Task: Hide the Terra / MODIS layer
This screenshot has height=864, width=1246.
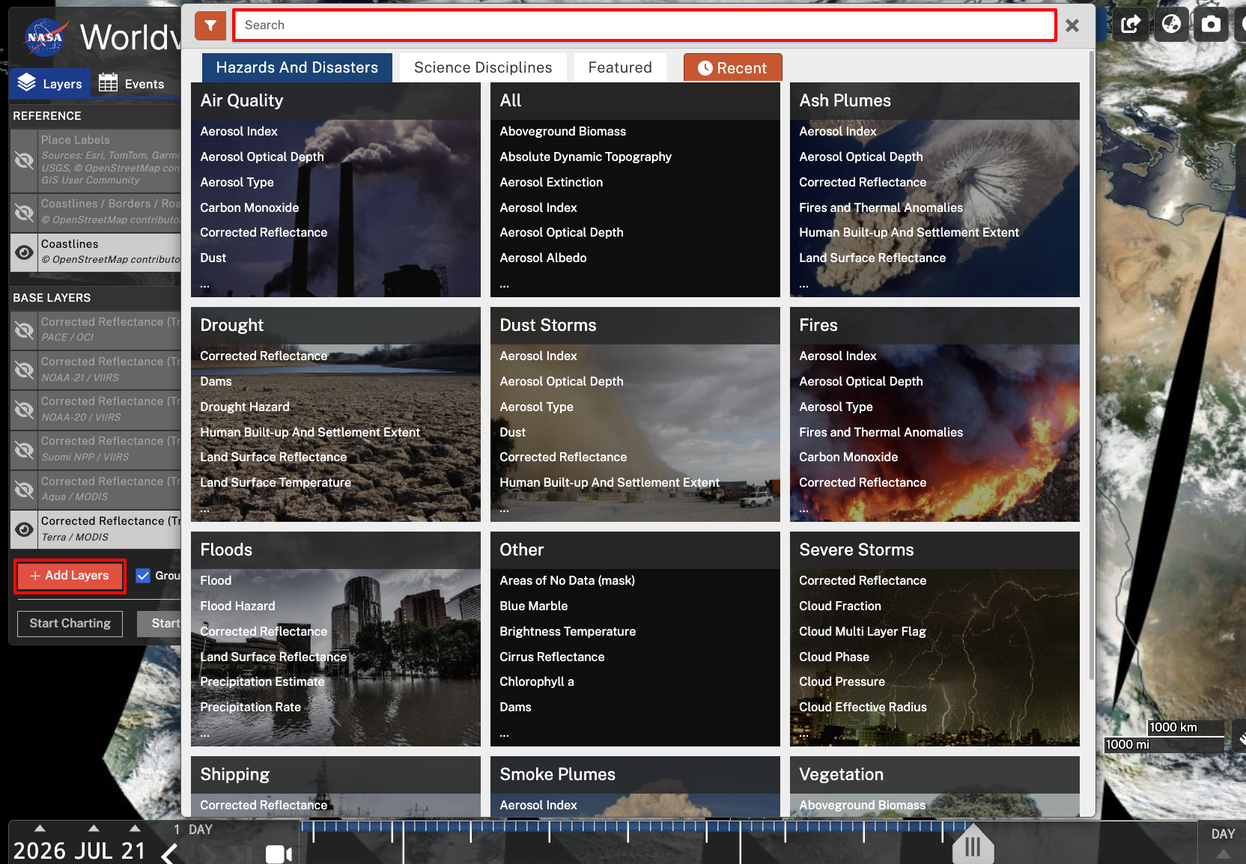Action: click(x=24, y=529)
